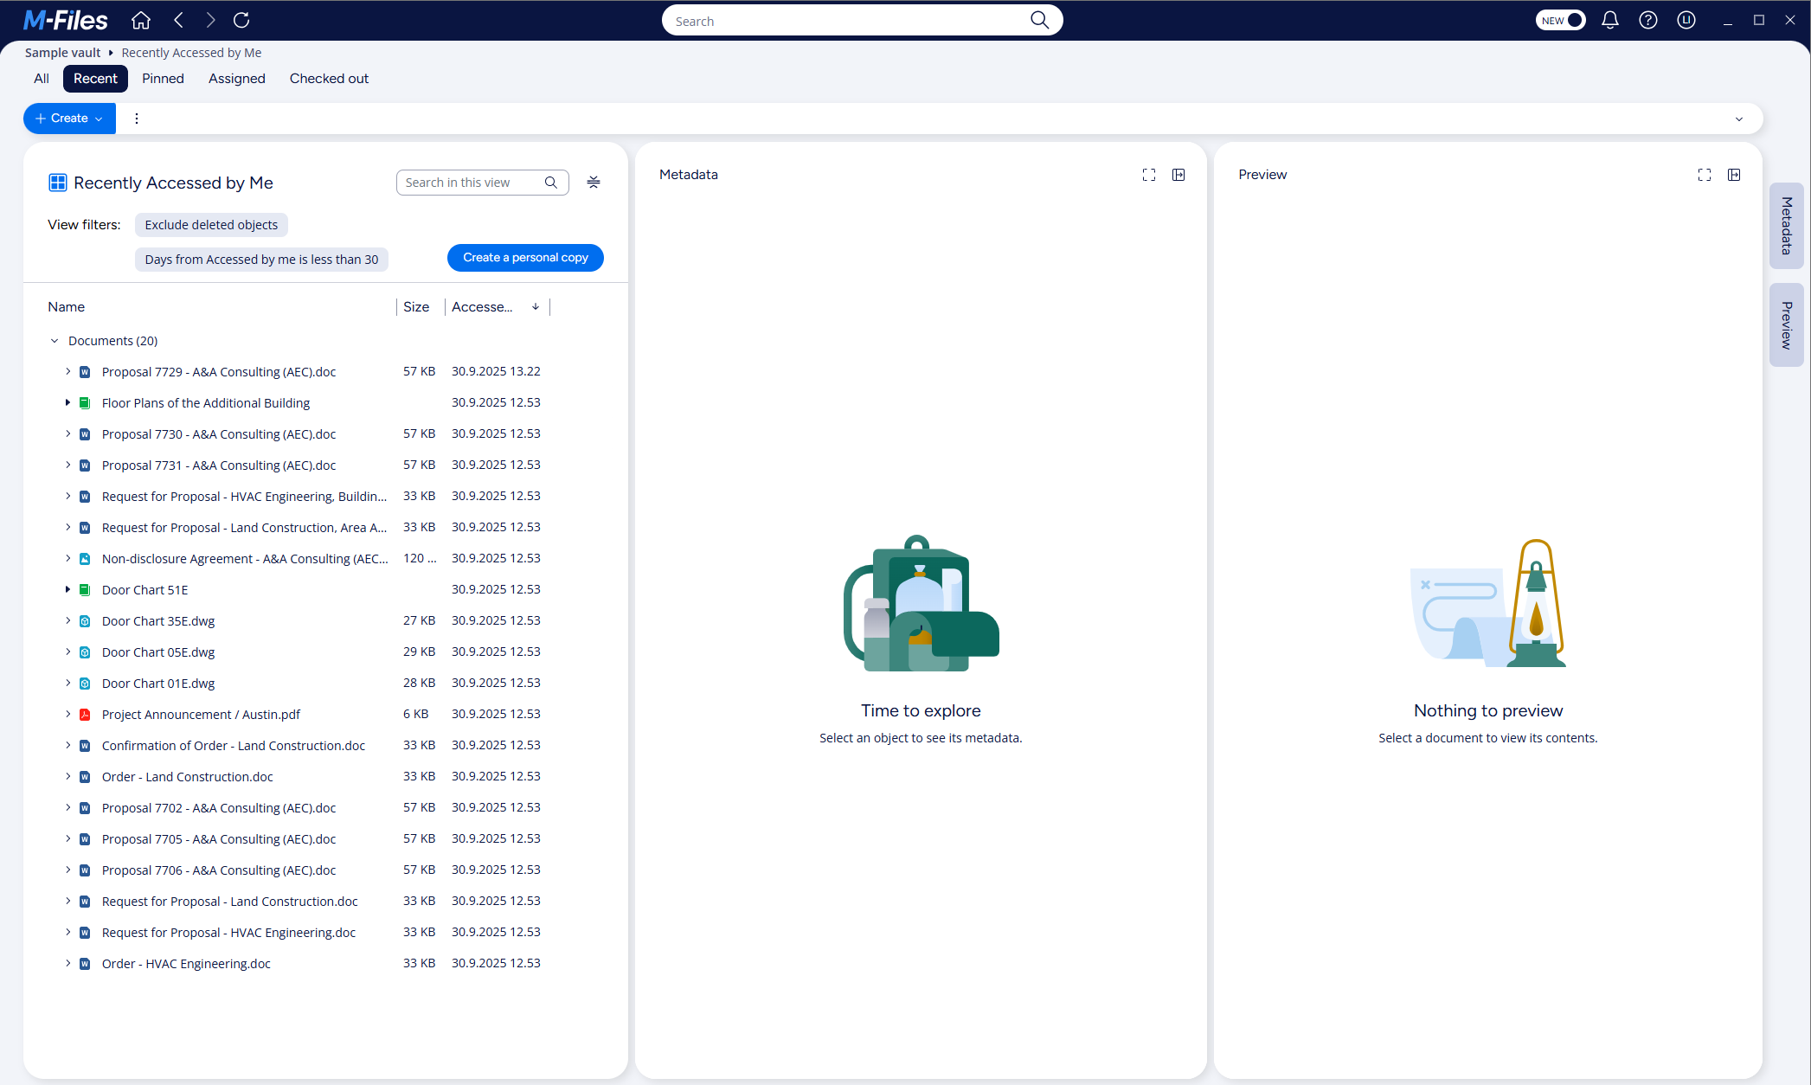The image size is (1811, 1085).
Task: Click the Home icon in top bar
Action: pos(141,20)
